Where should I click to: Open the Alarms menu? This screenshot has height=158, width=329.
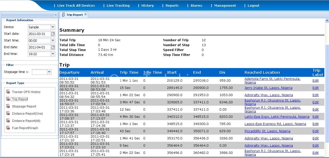click(x=197, y=5)
